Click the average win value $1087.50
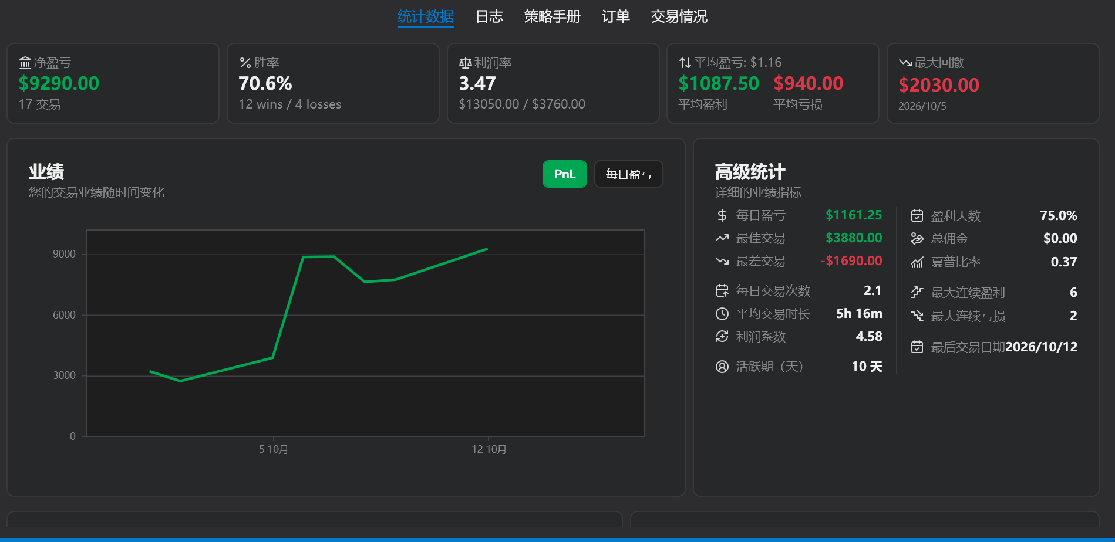The width and height of the screenshot is (1115, 542). (x=719, y=83)
